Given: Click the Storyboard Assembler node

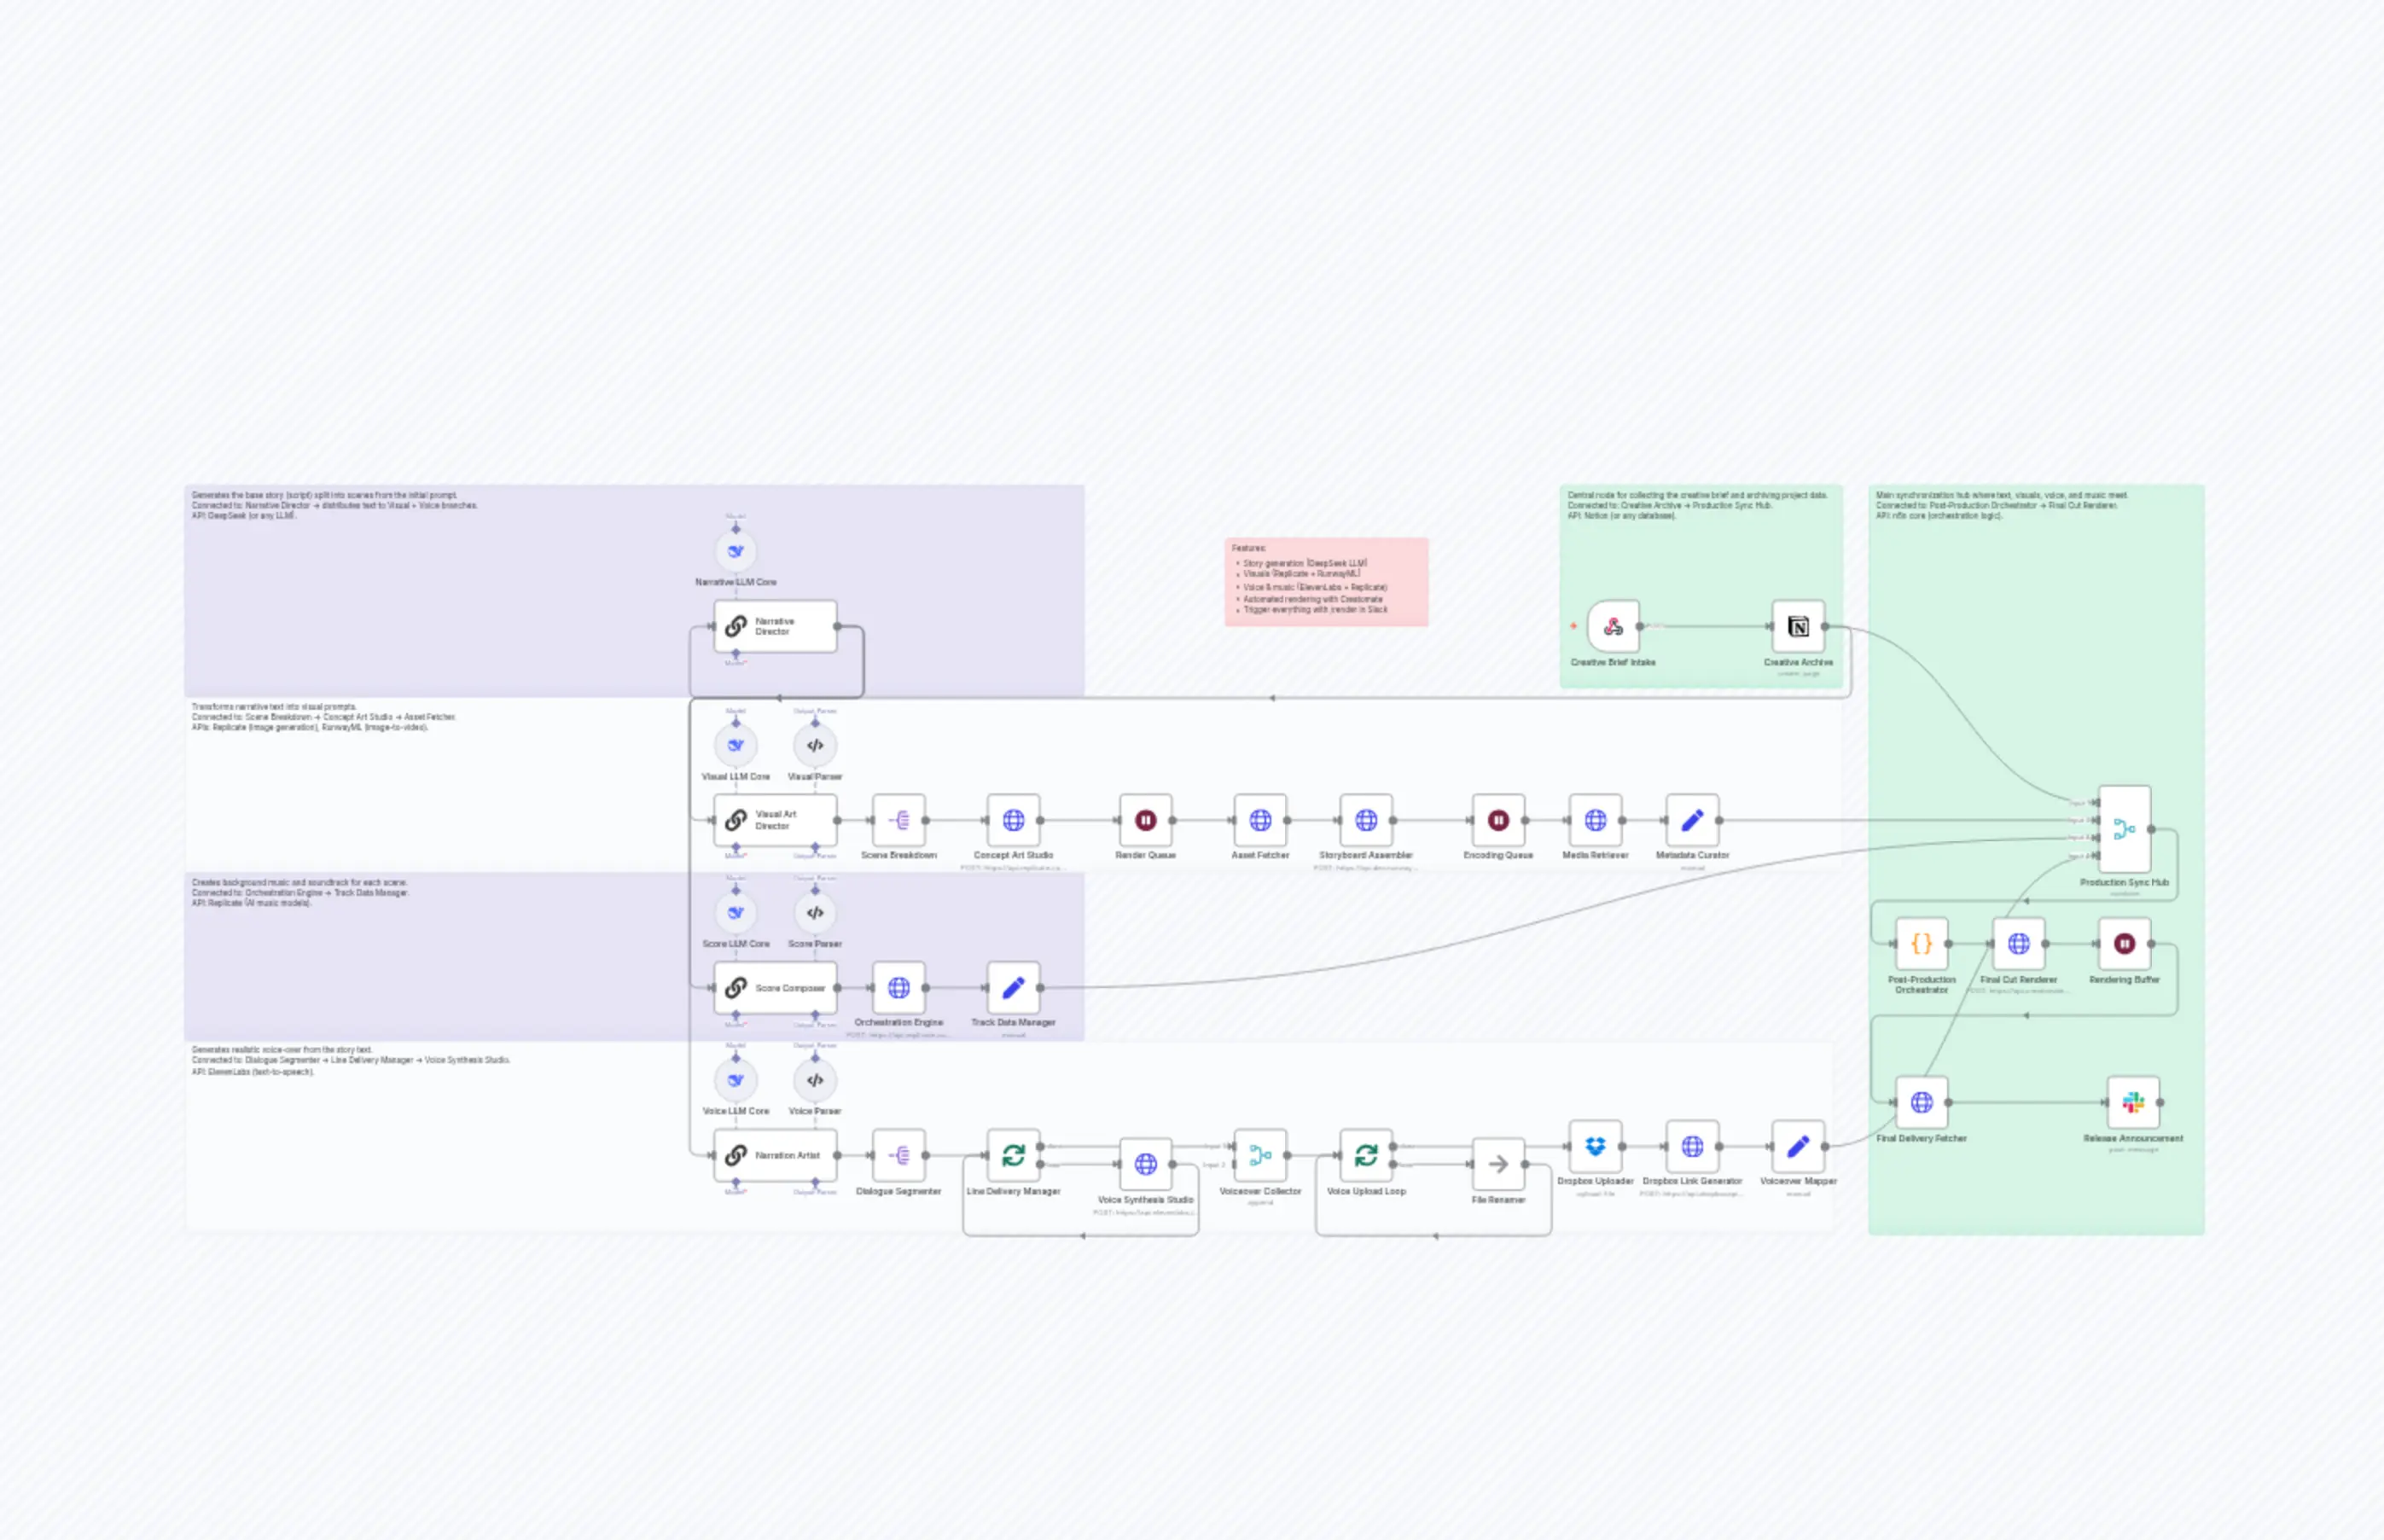Looking at the screenshot, I should [x=1366, y=819].
